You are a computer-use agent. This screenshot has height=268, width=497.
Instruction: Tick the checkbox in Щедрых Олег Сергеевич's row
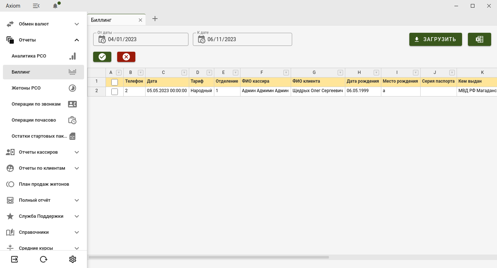115,92
